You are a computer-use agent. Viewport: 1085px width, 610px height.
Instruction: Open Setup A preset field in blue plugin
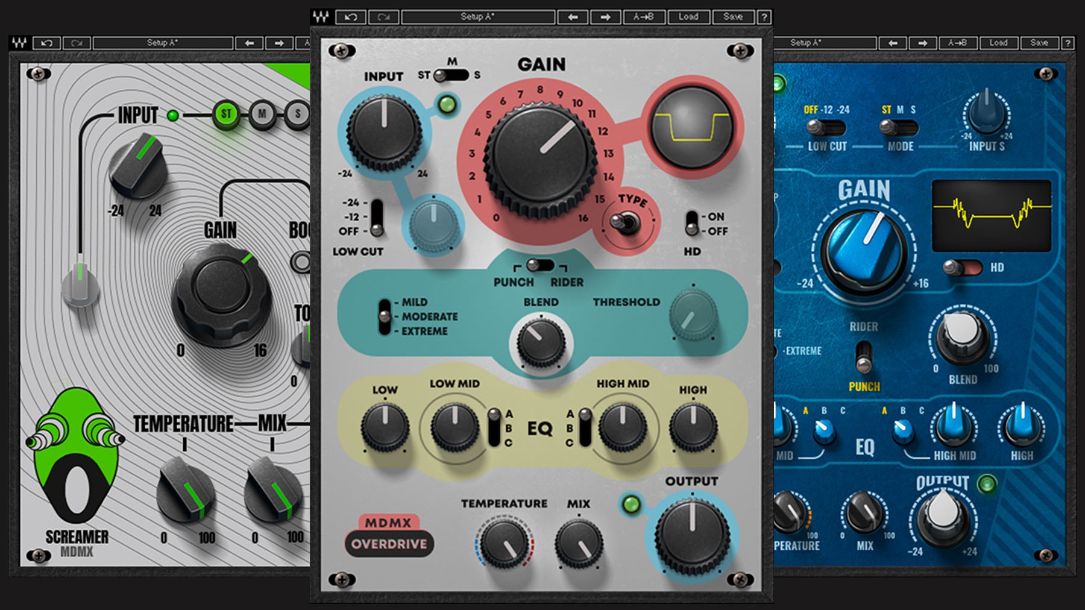click(825, 43)
